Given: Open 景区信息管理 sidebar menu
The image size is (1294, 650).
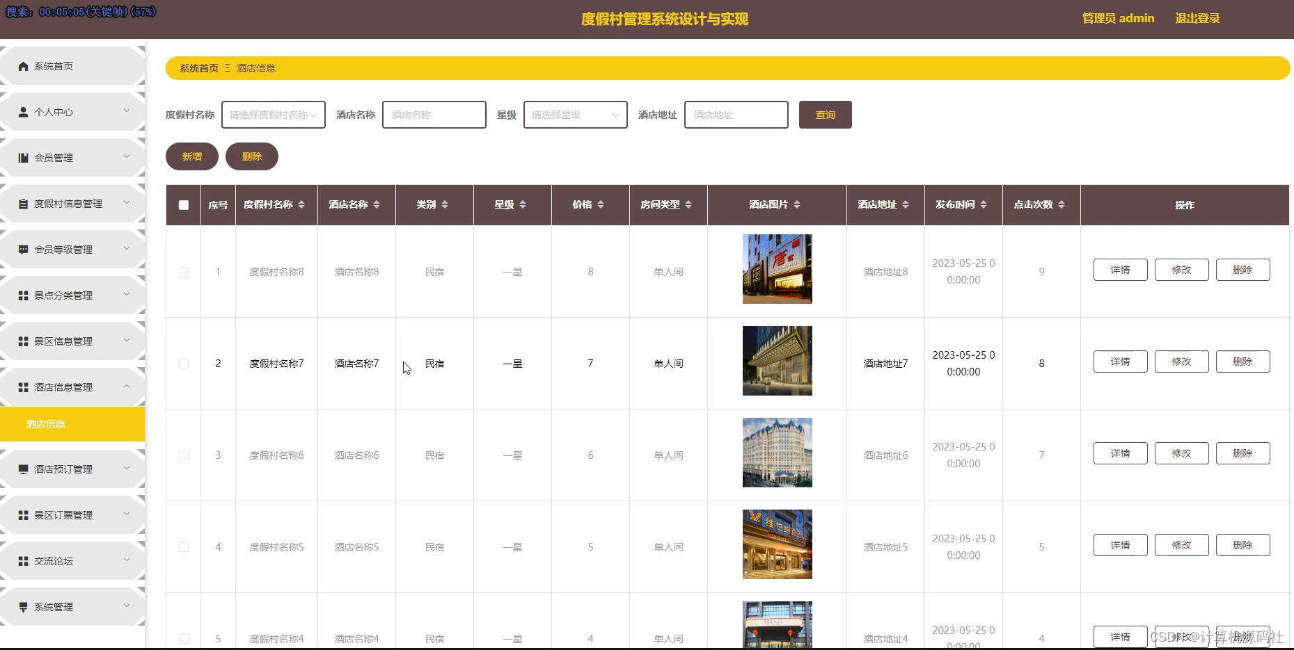Looking at the screenshot, I should point(72,341).
